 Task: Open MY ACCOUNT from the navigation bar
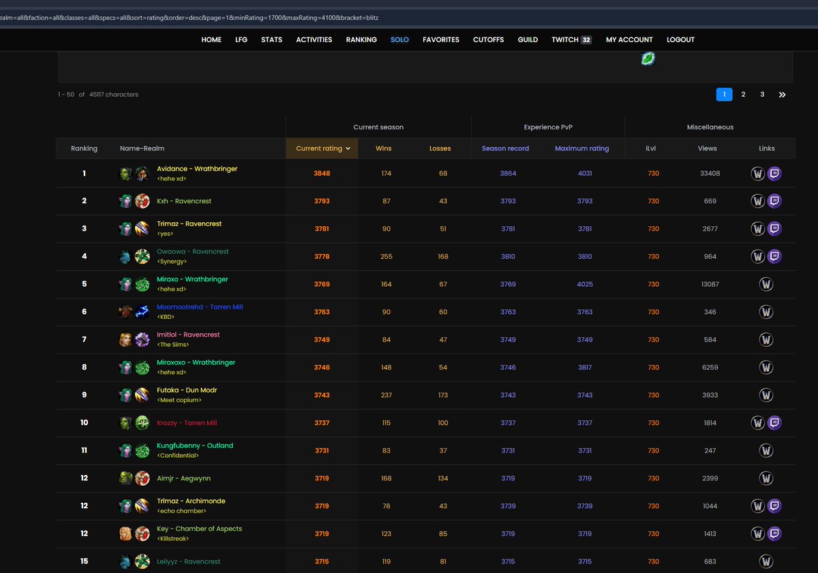(628, 40)
